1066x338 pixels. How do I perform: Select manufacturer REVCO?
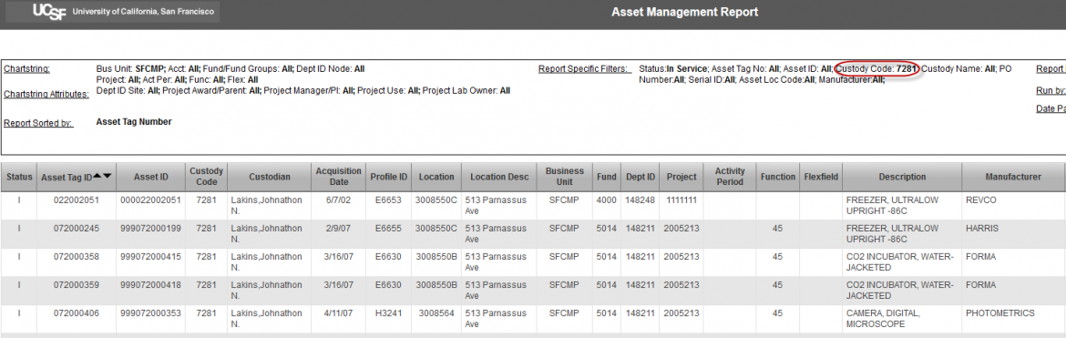tap(980, 200)
